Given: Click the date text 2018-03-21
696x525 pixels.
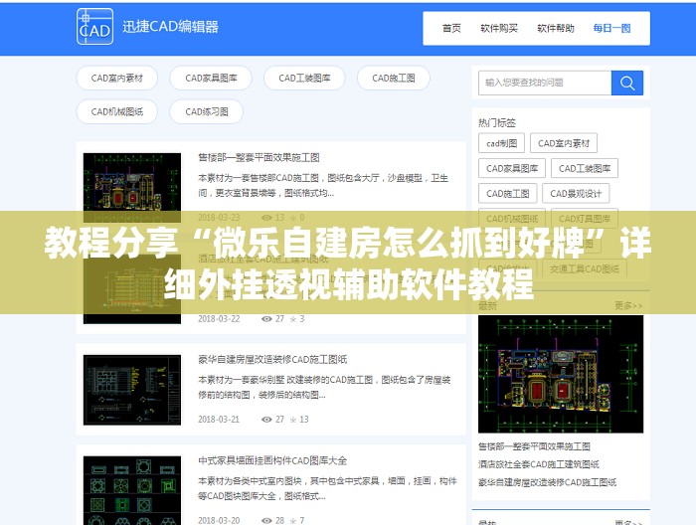Looking at the screenshot, I should point(219,420).
